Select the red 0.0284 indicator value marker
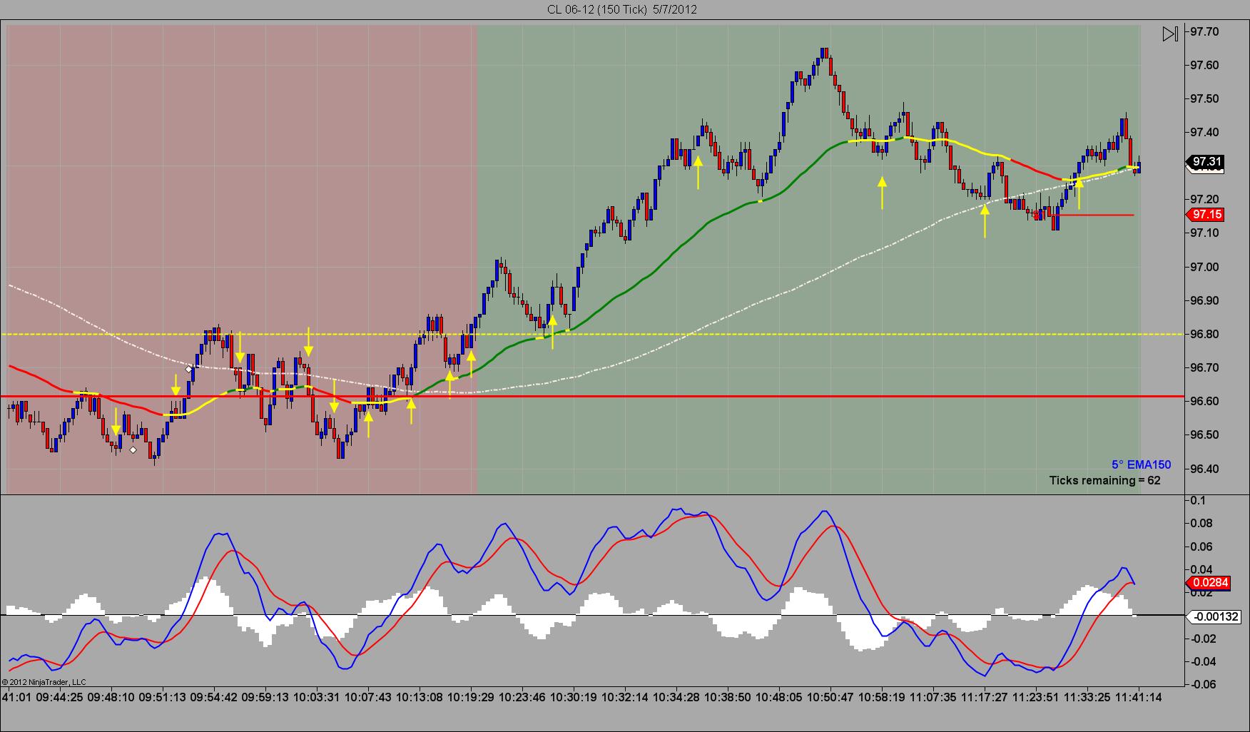 1209,583
